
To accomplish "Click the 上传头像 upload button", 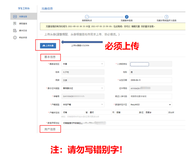I will point(48,46).
